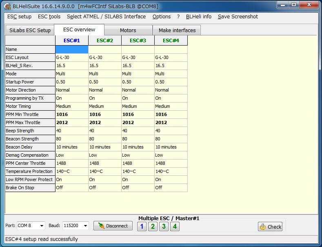This screenshot has height=247, width=322.
Task: Open the Options menu
Action: coord(162,17)
